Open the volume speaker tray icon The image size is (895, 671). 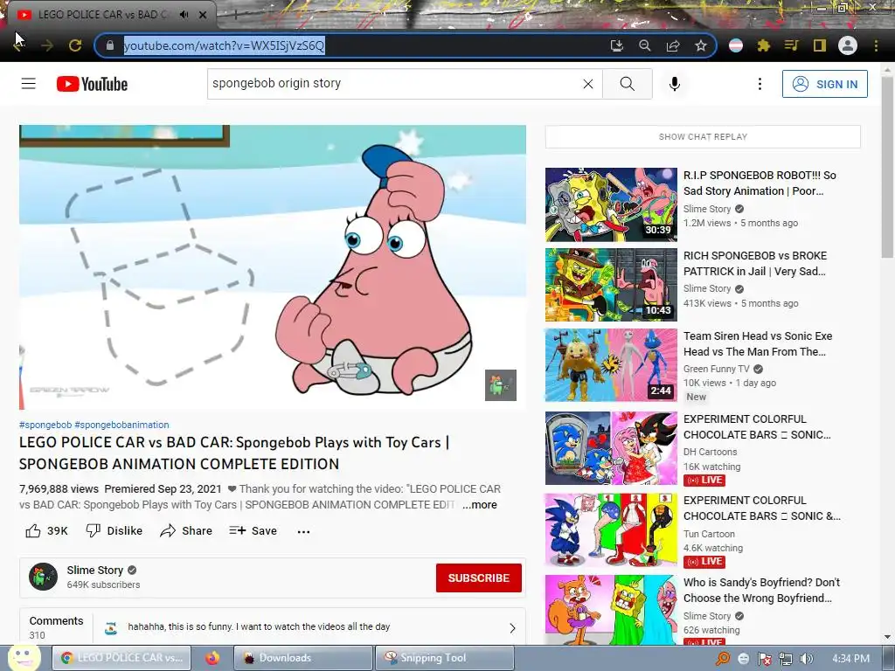pyautogui.click(x=806, y=659)
